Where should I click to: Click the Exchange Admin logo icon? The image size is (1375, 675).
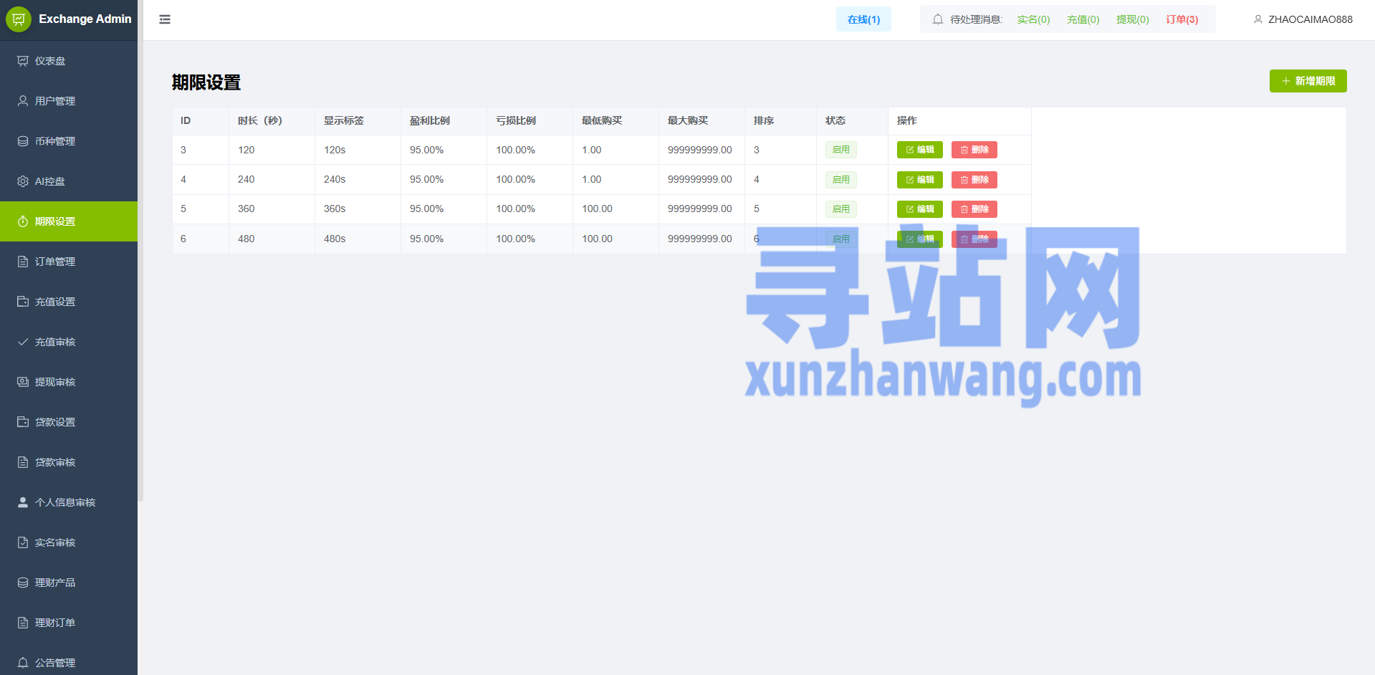pos(19,19)
